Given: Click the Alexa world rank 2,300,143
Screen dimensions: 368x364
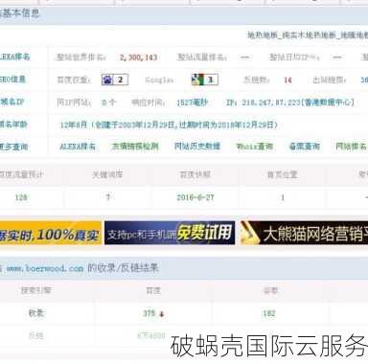Looking at the screenshot, I should (138, 57).
